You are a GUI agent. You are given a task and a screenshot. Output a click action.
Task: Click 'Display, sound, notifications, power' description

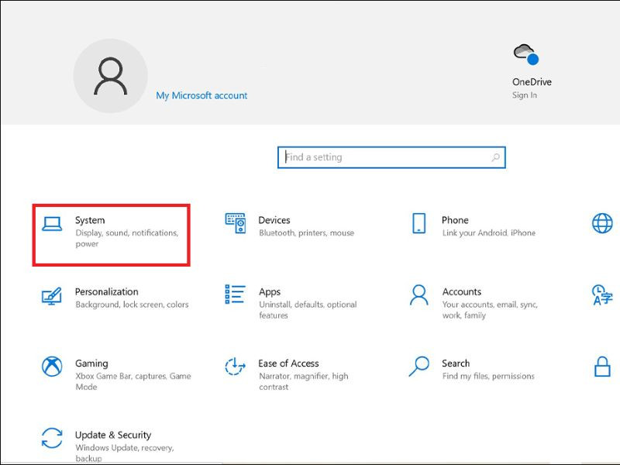coord(127,239)
